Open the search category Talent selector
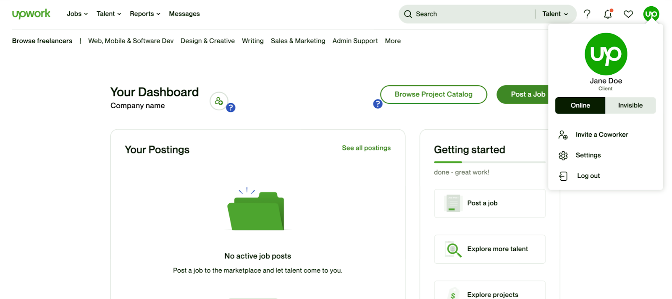The width and height of the screenshot is (672, 299). point(555,14)
